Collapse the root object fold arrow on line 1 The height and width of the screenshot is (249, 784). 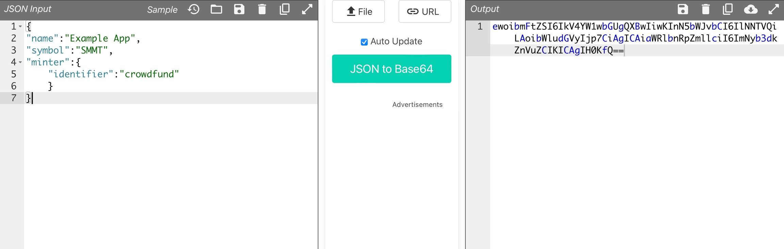pos(20,26)
